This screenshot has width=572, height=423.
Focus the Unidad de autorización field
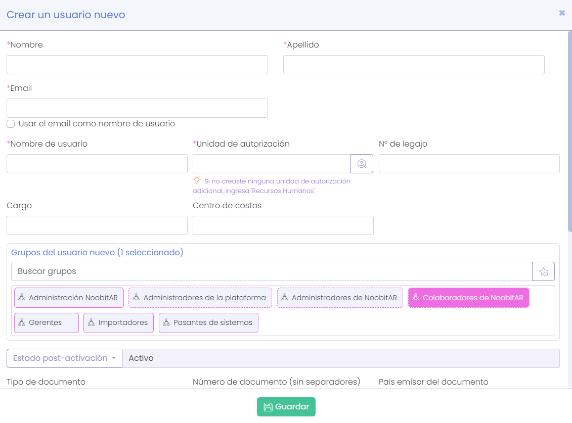[271, 164]
